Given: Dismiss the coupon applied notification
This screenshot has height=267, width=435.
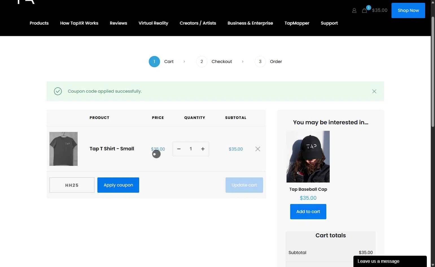Looking at the screenshot, I should point(374,91).
